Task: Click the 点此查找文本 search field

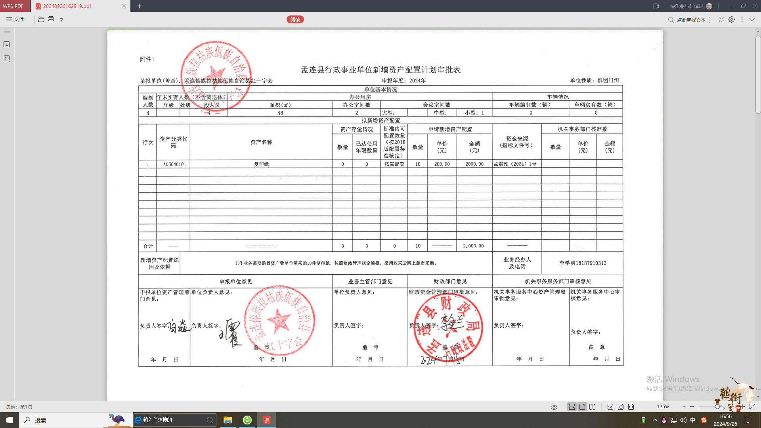Action: (691, 20)
